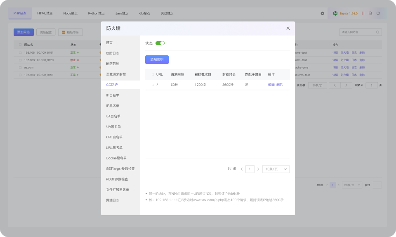This screenshot has height=237, width=396.
Task: Pause Nginx with the red pause icon
Action: point(363,13)
